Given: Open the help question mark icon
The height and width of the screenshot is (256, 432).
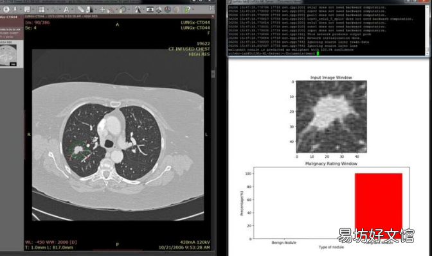Looking at the screenshot, I should (x=188, y=10).
